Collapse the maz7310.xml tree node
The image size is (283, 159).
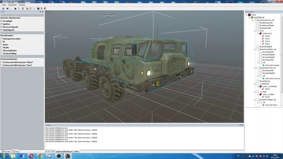point(249,18)
